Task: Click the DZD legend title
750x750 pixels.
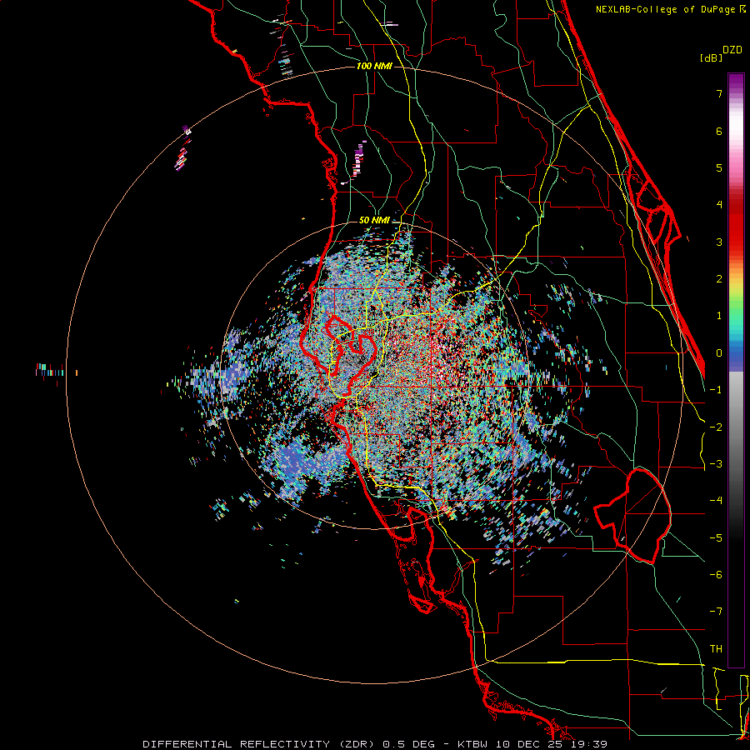Action: pos(732,50)
